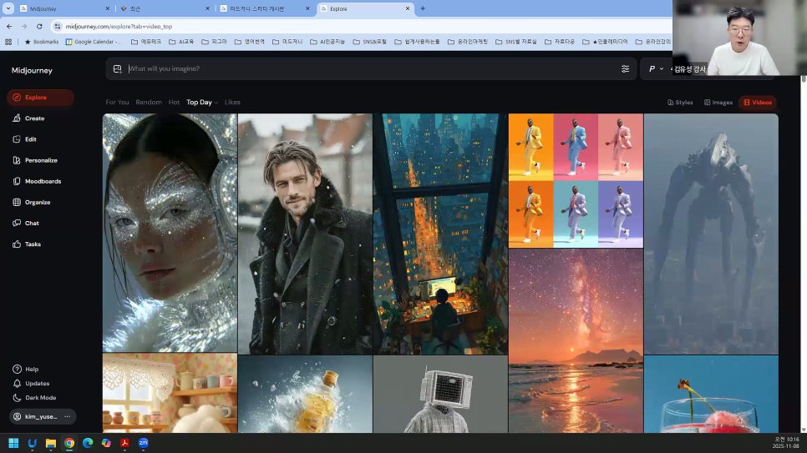
Task: Open the Chat section
Action: pyautogui.click(x=32, y=223)
